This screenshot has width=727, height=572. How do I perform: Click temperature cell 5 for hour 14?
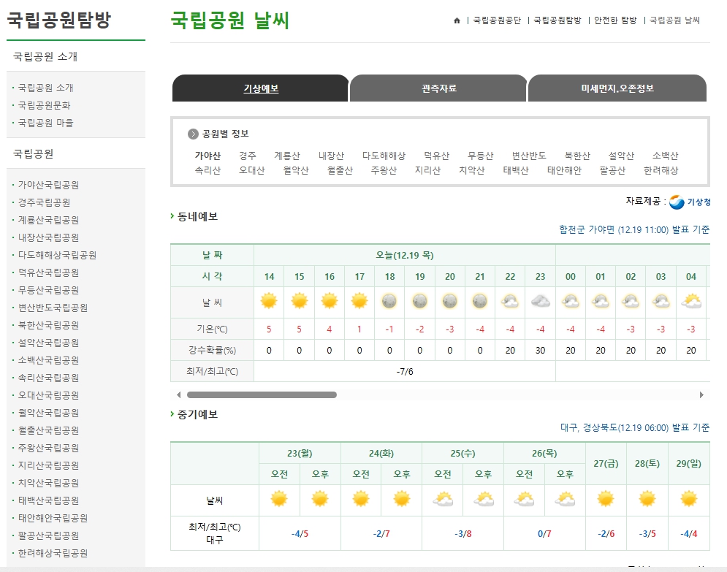269,329
